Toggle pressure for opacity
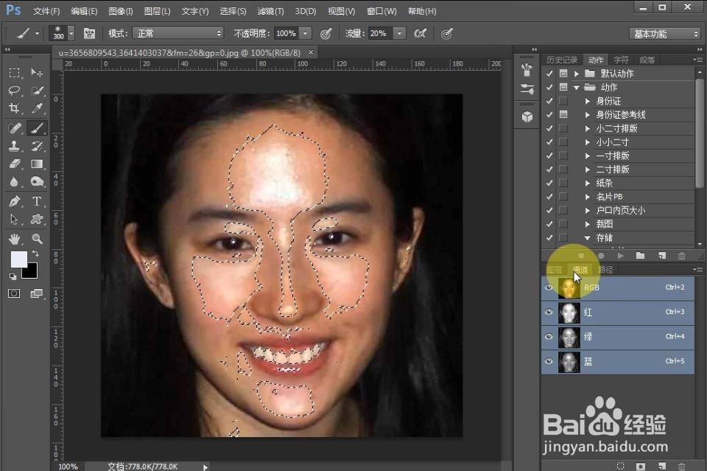707x471 pixels. [326, 33]
